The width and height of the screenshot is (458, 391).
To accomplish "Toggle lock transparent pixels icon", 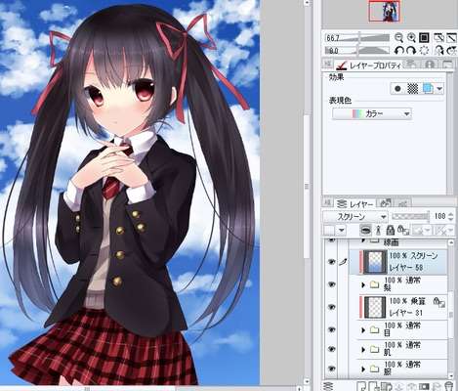I will (x=403, y=231).
